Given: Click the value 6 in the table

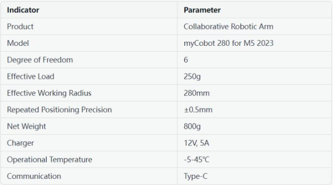Looking at the screenshot, I should click(x=186, y=60).
